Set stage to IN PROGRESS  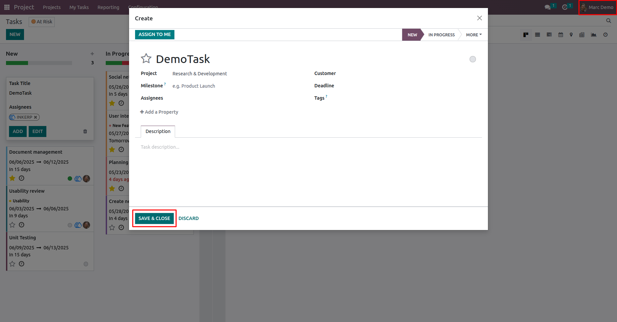pyautogui.click(x=441, y=35)
